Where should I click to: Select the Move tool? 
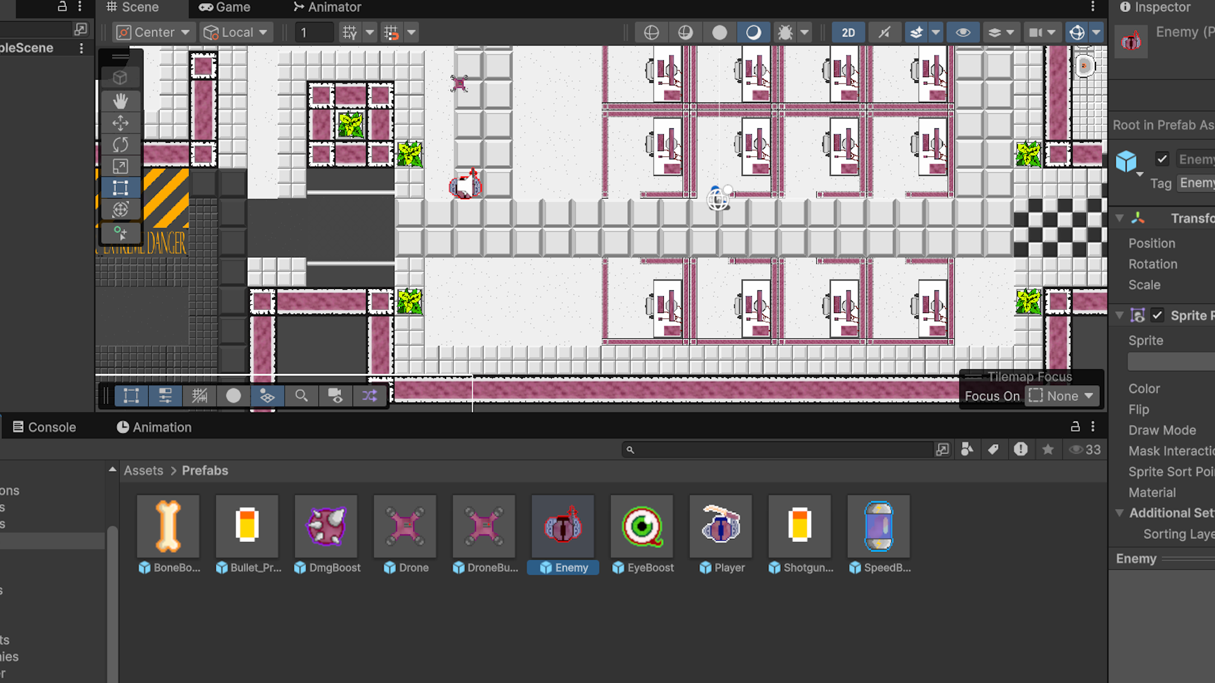(x=120, y=123)
